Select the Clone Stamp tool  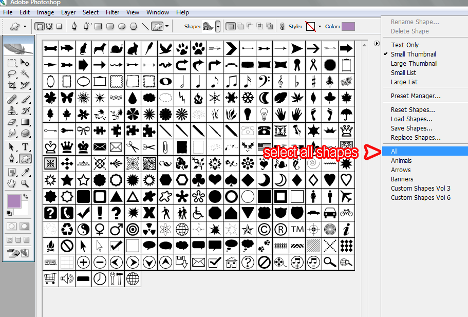coord(12,111)
